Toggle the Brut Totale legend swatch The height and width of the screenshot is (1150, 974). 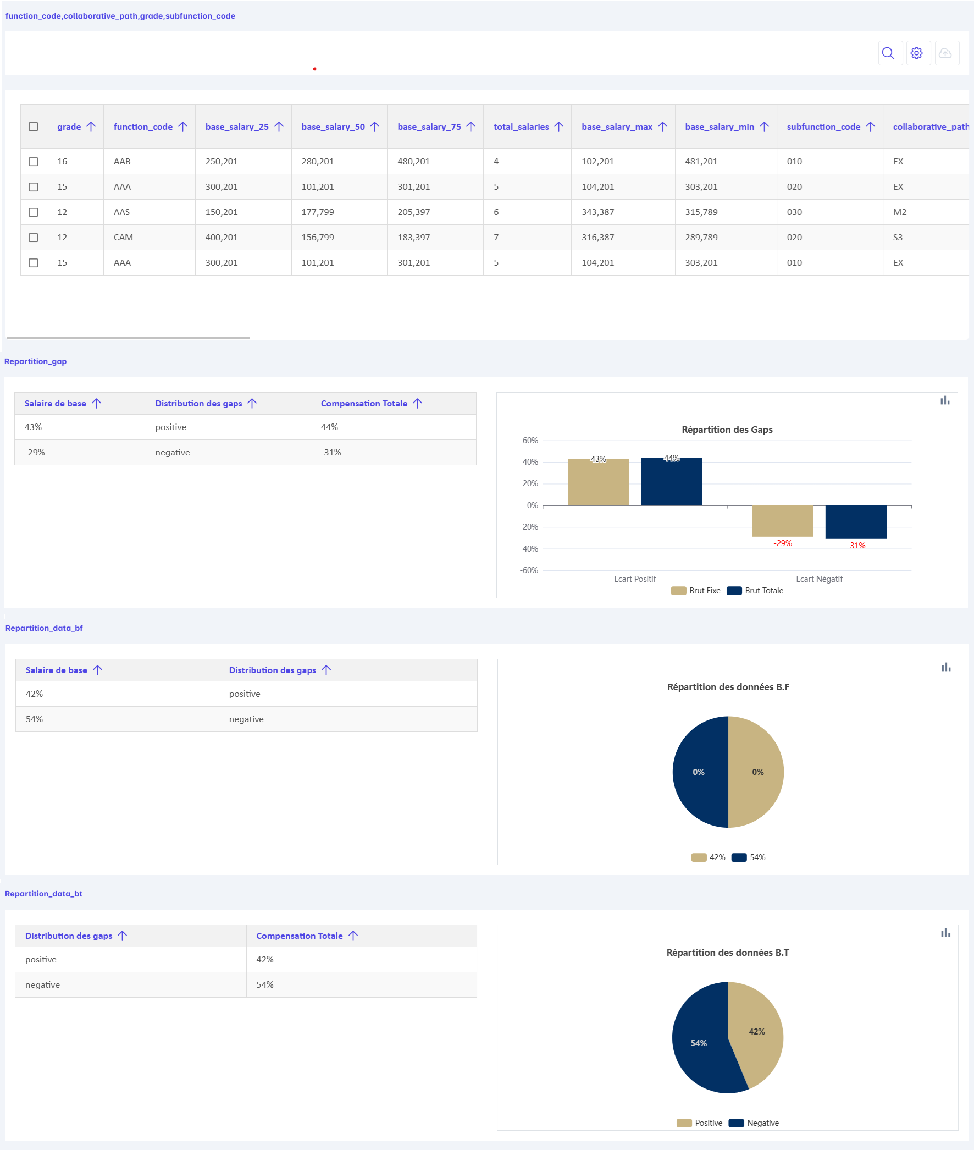[734, 591]
